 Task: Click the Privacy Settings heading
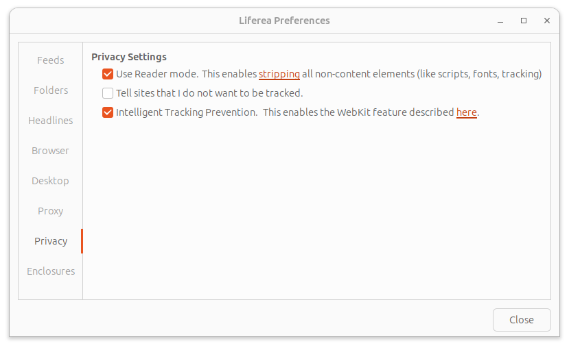pyautogui.click(x=129, y=57)
